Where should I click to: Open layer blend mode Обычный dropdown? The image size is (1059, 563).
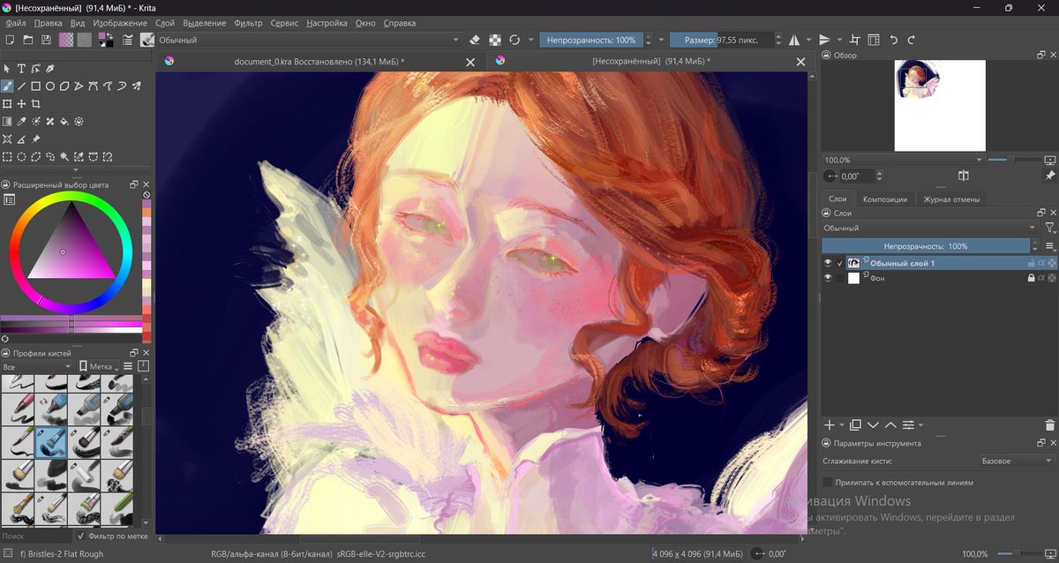point(930,228)
